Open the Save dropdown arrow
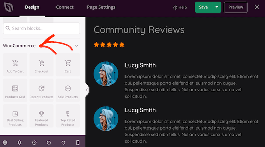Image resolution: width=265 pixels, height=147 pixels. click(217, 7)
